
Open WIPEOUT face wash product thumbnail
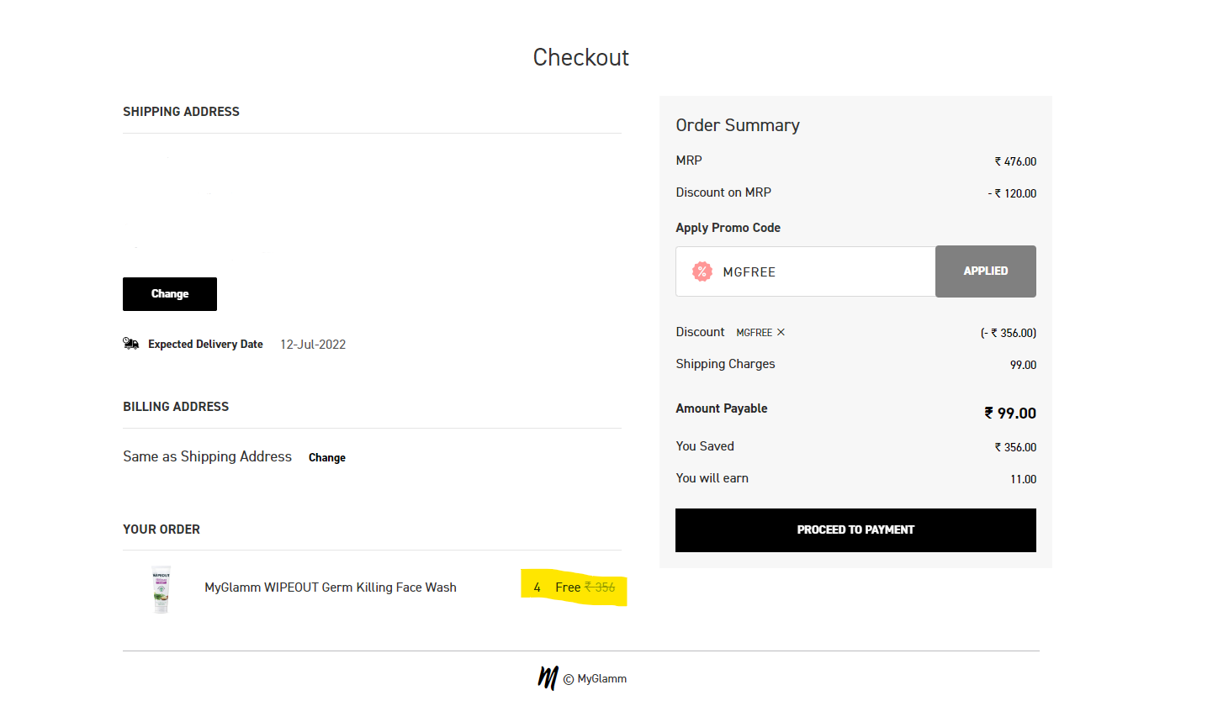pyautogui.click(x=162, y=588)
